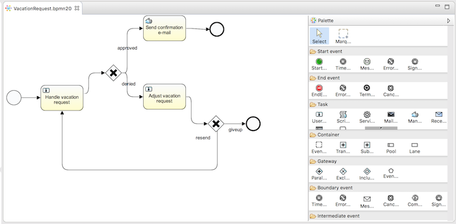Activate the Marquee selection tool

tap(343, 36)
